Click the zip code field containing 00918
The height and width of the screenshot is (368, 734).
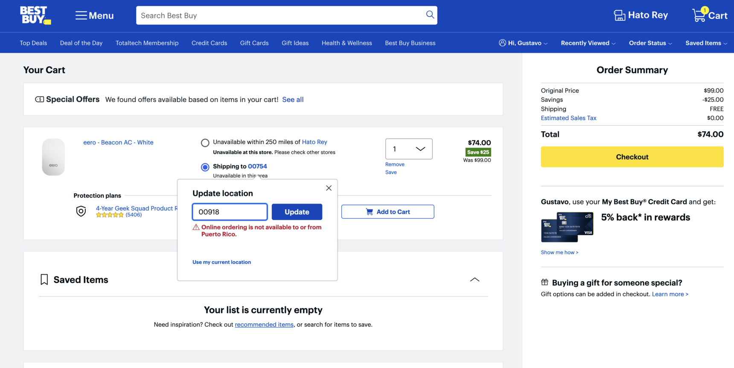[x=230, y=212]
